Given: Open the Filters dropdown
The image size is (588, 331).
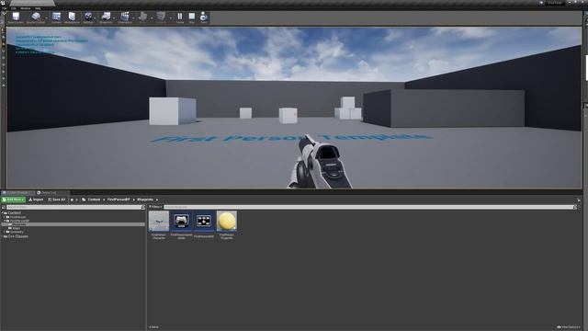Looking at the screenshot, I should point(155,207).
